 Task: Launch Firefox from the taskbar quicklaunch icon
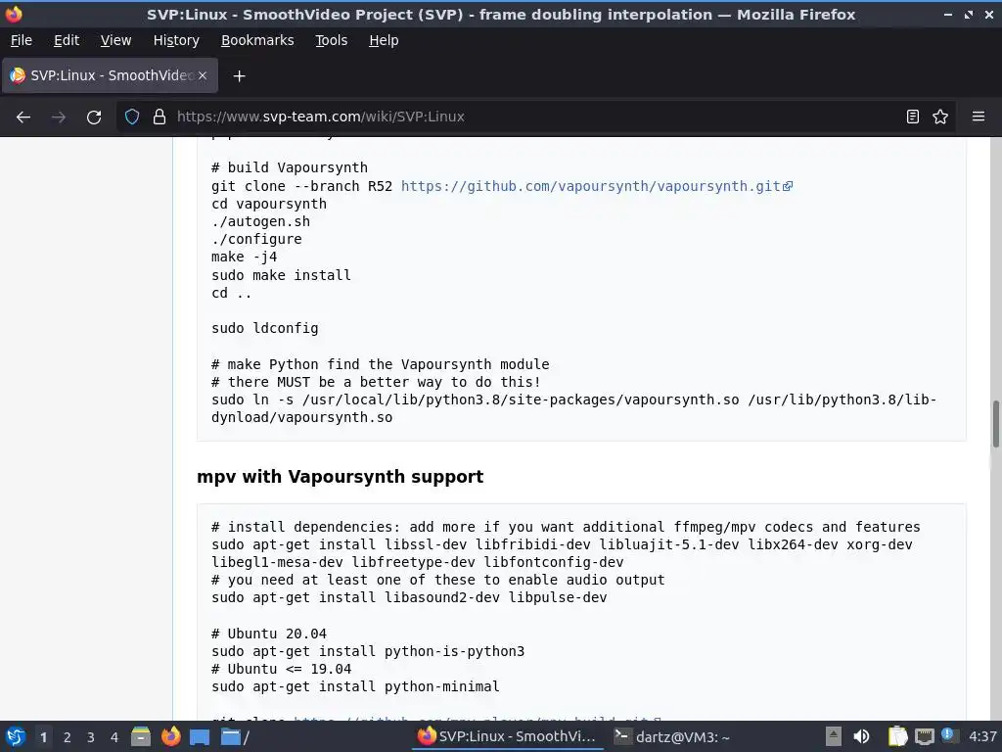pyautogui.click(x=170, y=736)
